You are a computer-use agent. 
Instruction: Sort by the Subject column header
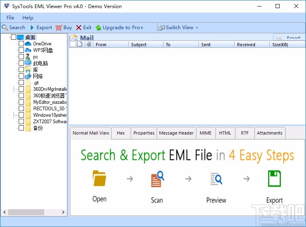146,45
